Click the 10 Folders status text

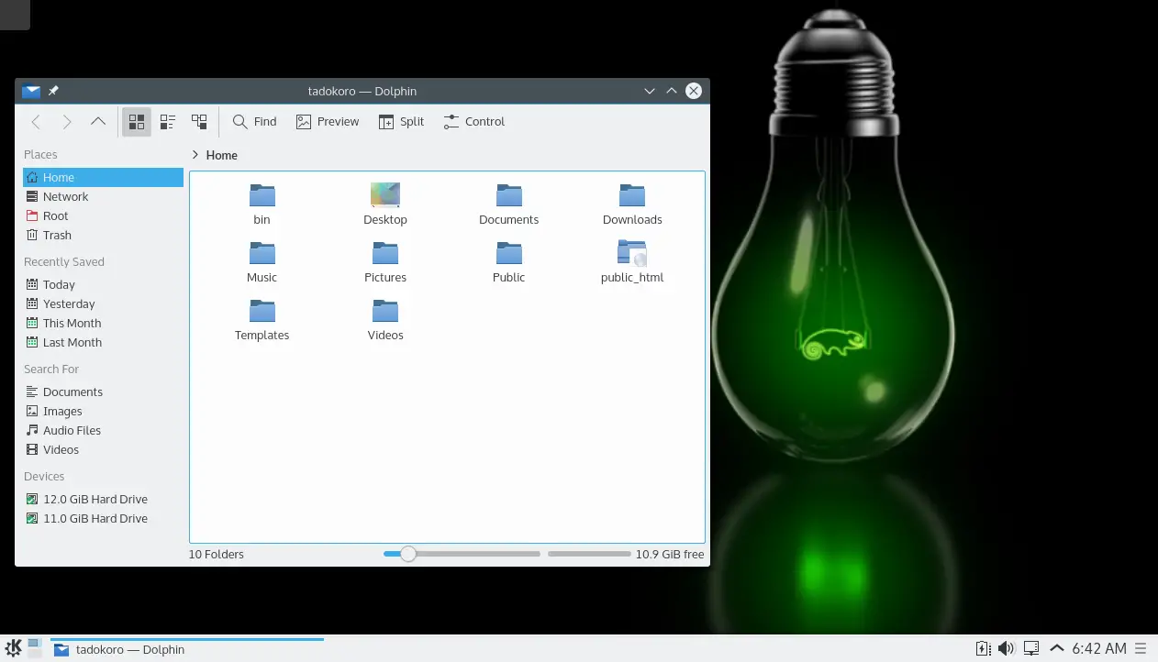pyautogui.click(x=217, y=554)
